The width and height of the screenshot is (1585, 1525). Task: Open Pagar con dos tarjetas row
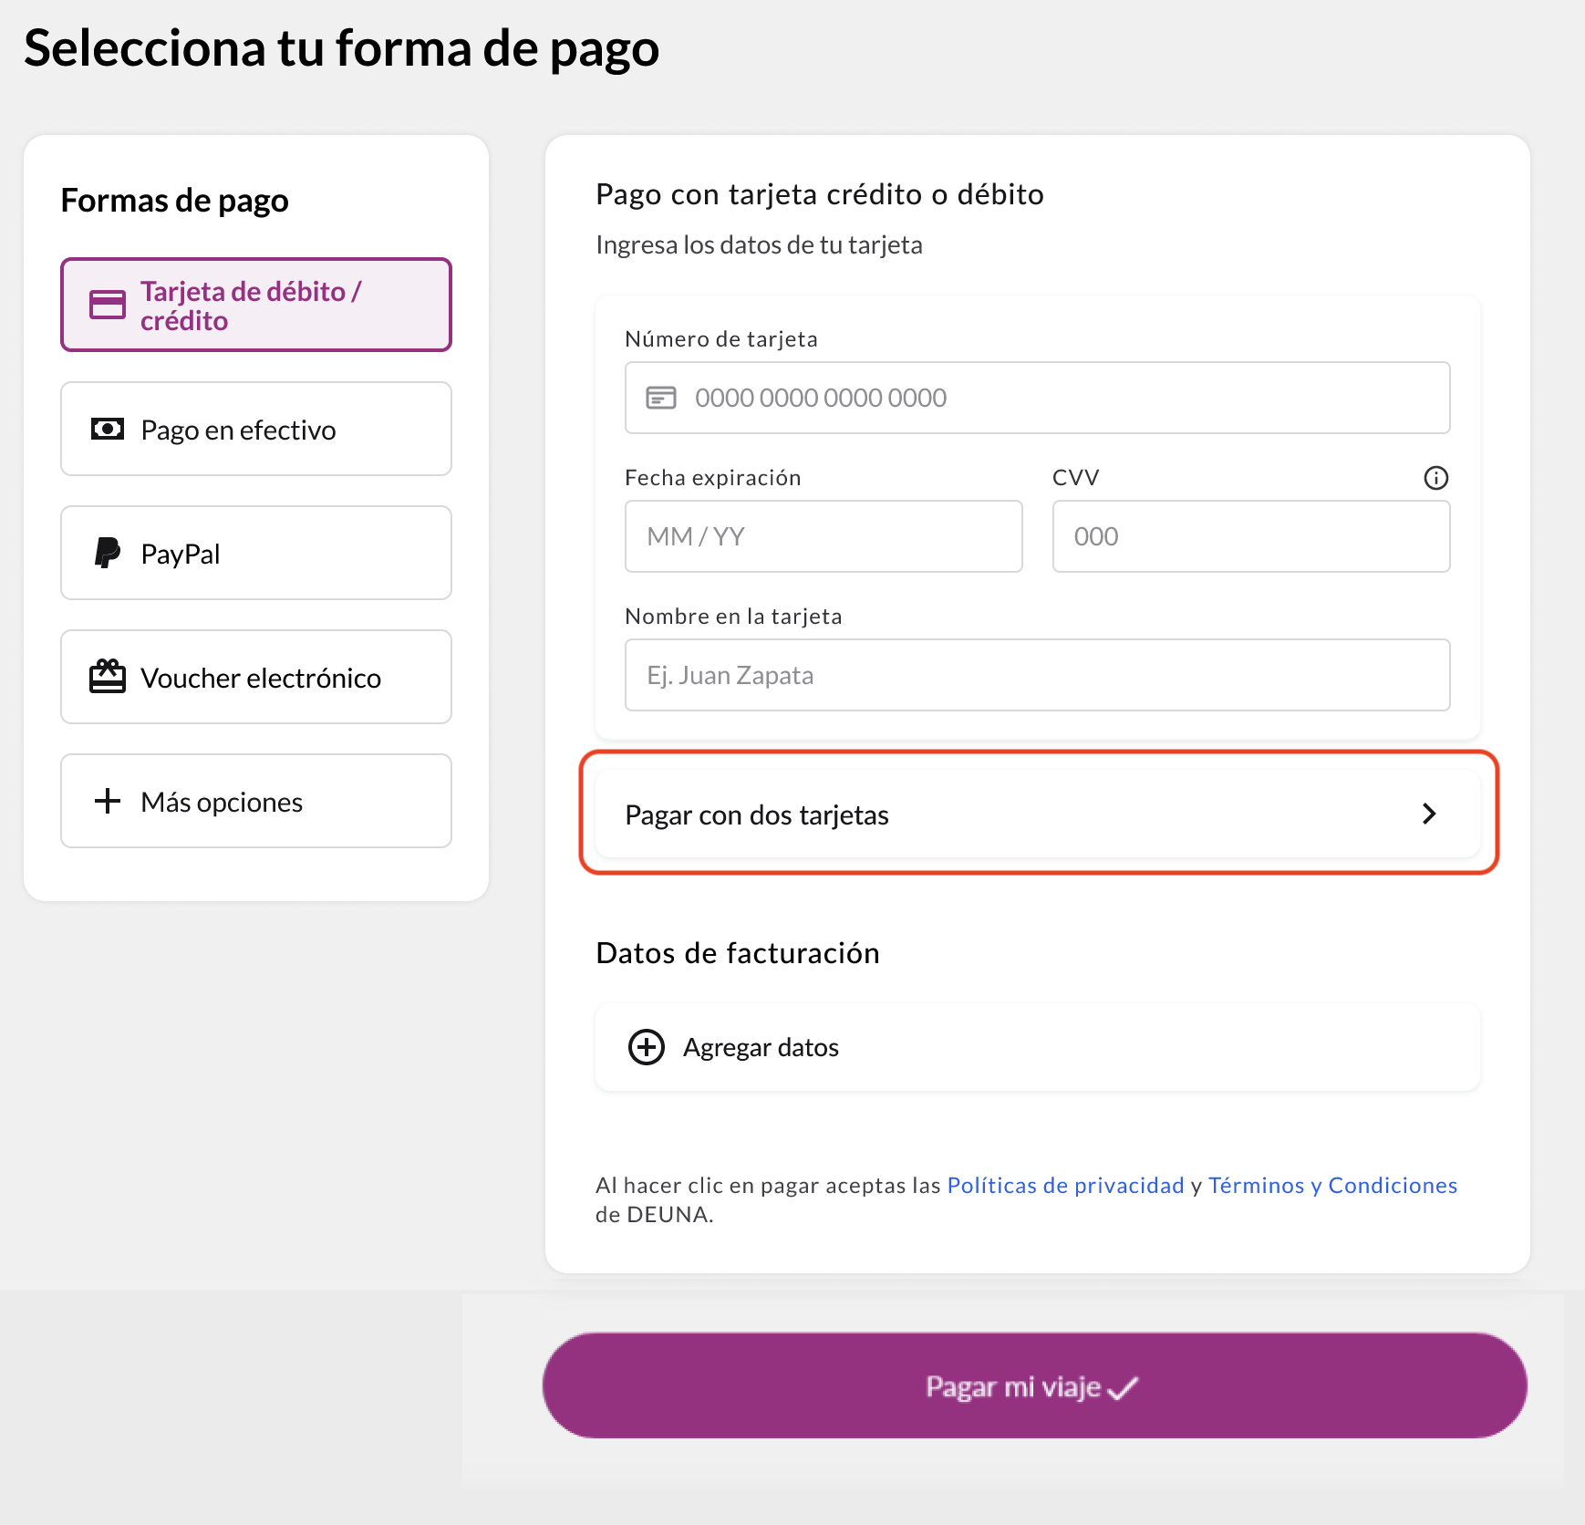(1038, 814)
